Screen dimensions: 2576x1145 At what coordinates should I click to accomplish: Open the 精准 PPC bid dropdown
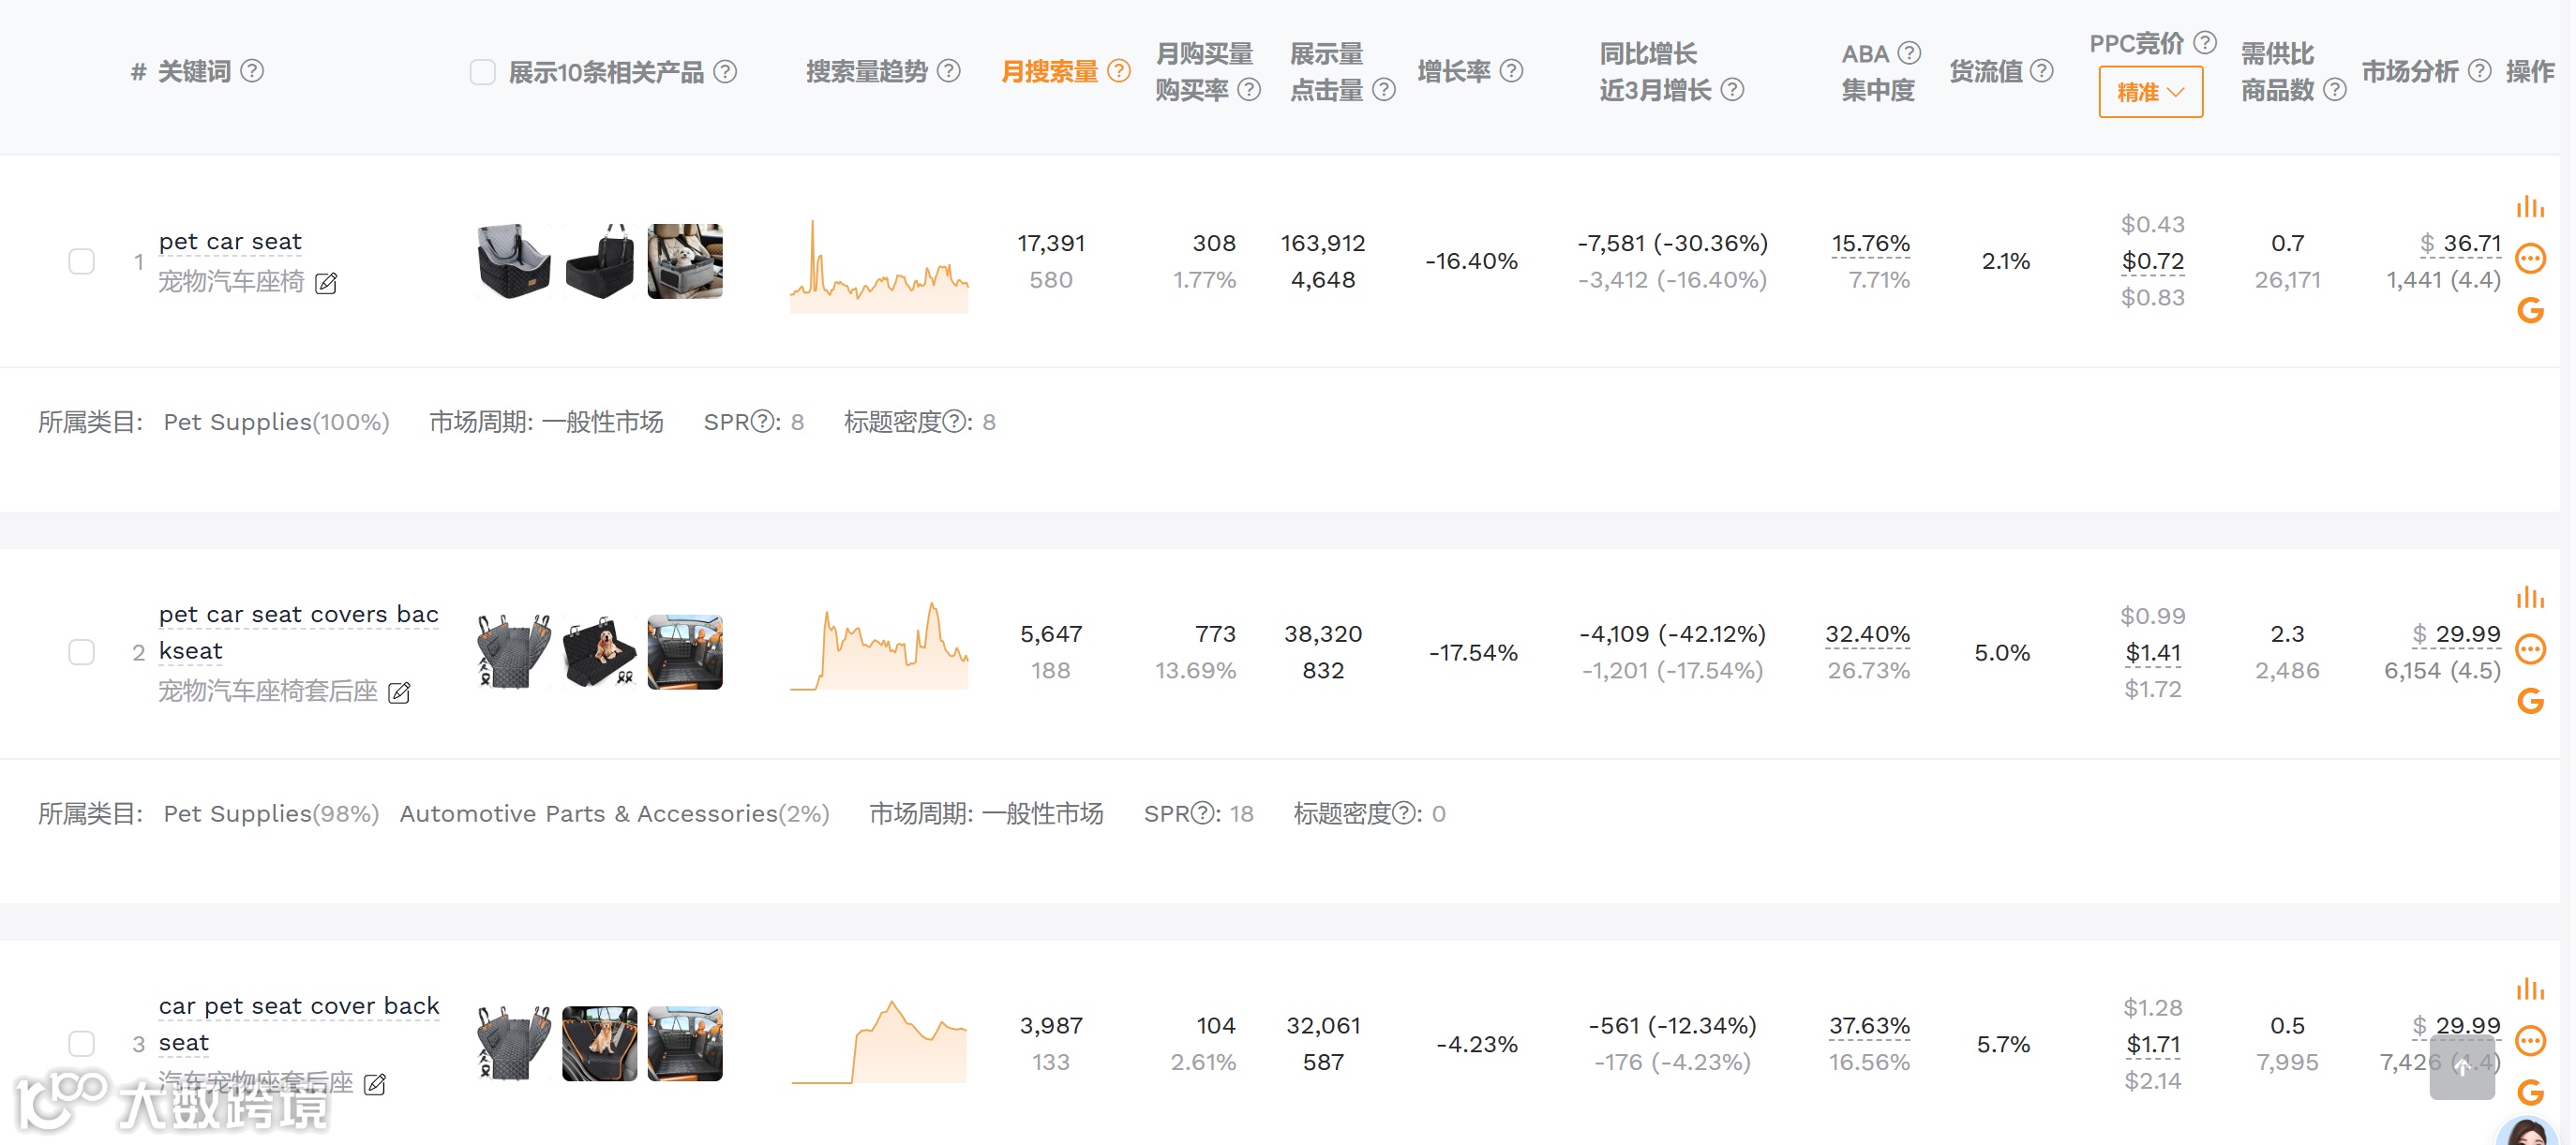coord(2150,92)
